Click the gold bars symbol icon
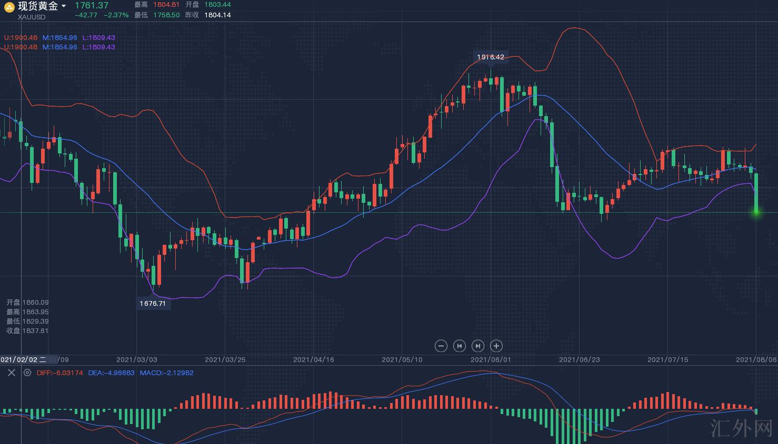 point(9,7)
